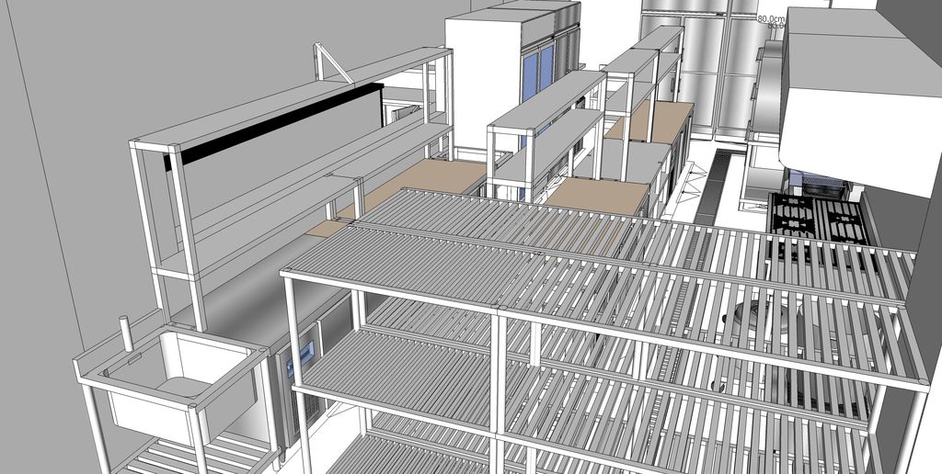Select the tan countertop at the back counter

click(653, 121)
